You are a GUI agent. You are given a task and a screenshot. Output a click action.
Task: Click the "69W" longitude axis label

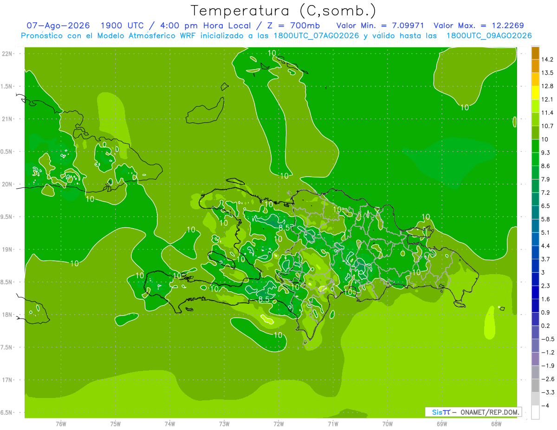tap(441, 424)
